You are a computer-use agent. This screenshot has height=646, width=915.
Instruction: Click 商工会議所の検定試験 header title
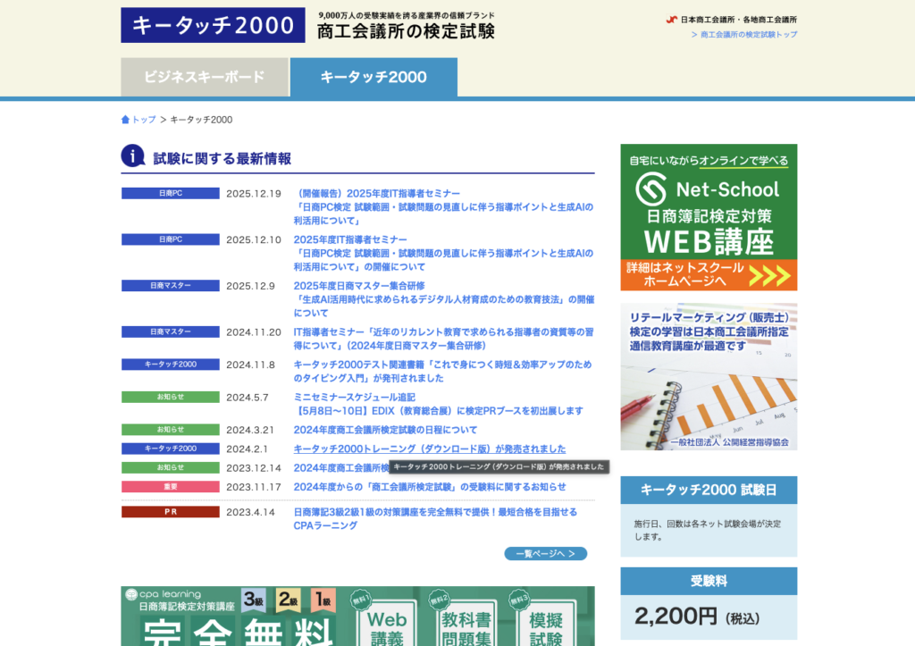point(407,31)
